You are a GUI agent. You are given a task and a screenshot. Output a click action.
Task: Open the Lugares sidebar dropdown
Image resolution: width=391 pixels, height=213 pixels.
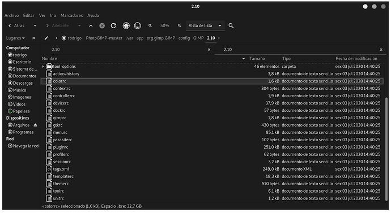point(15,38)
